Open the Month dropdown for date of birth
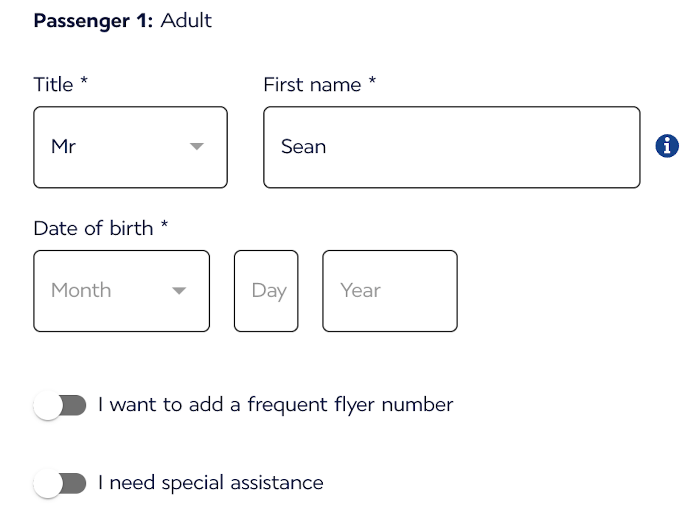682x532 pixels. pos(121,291)
